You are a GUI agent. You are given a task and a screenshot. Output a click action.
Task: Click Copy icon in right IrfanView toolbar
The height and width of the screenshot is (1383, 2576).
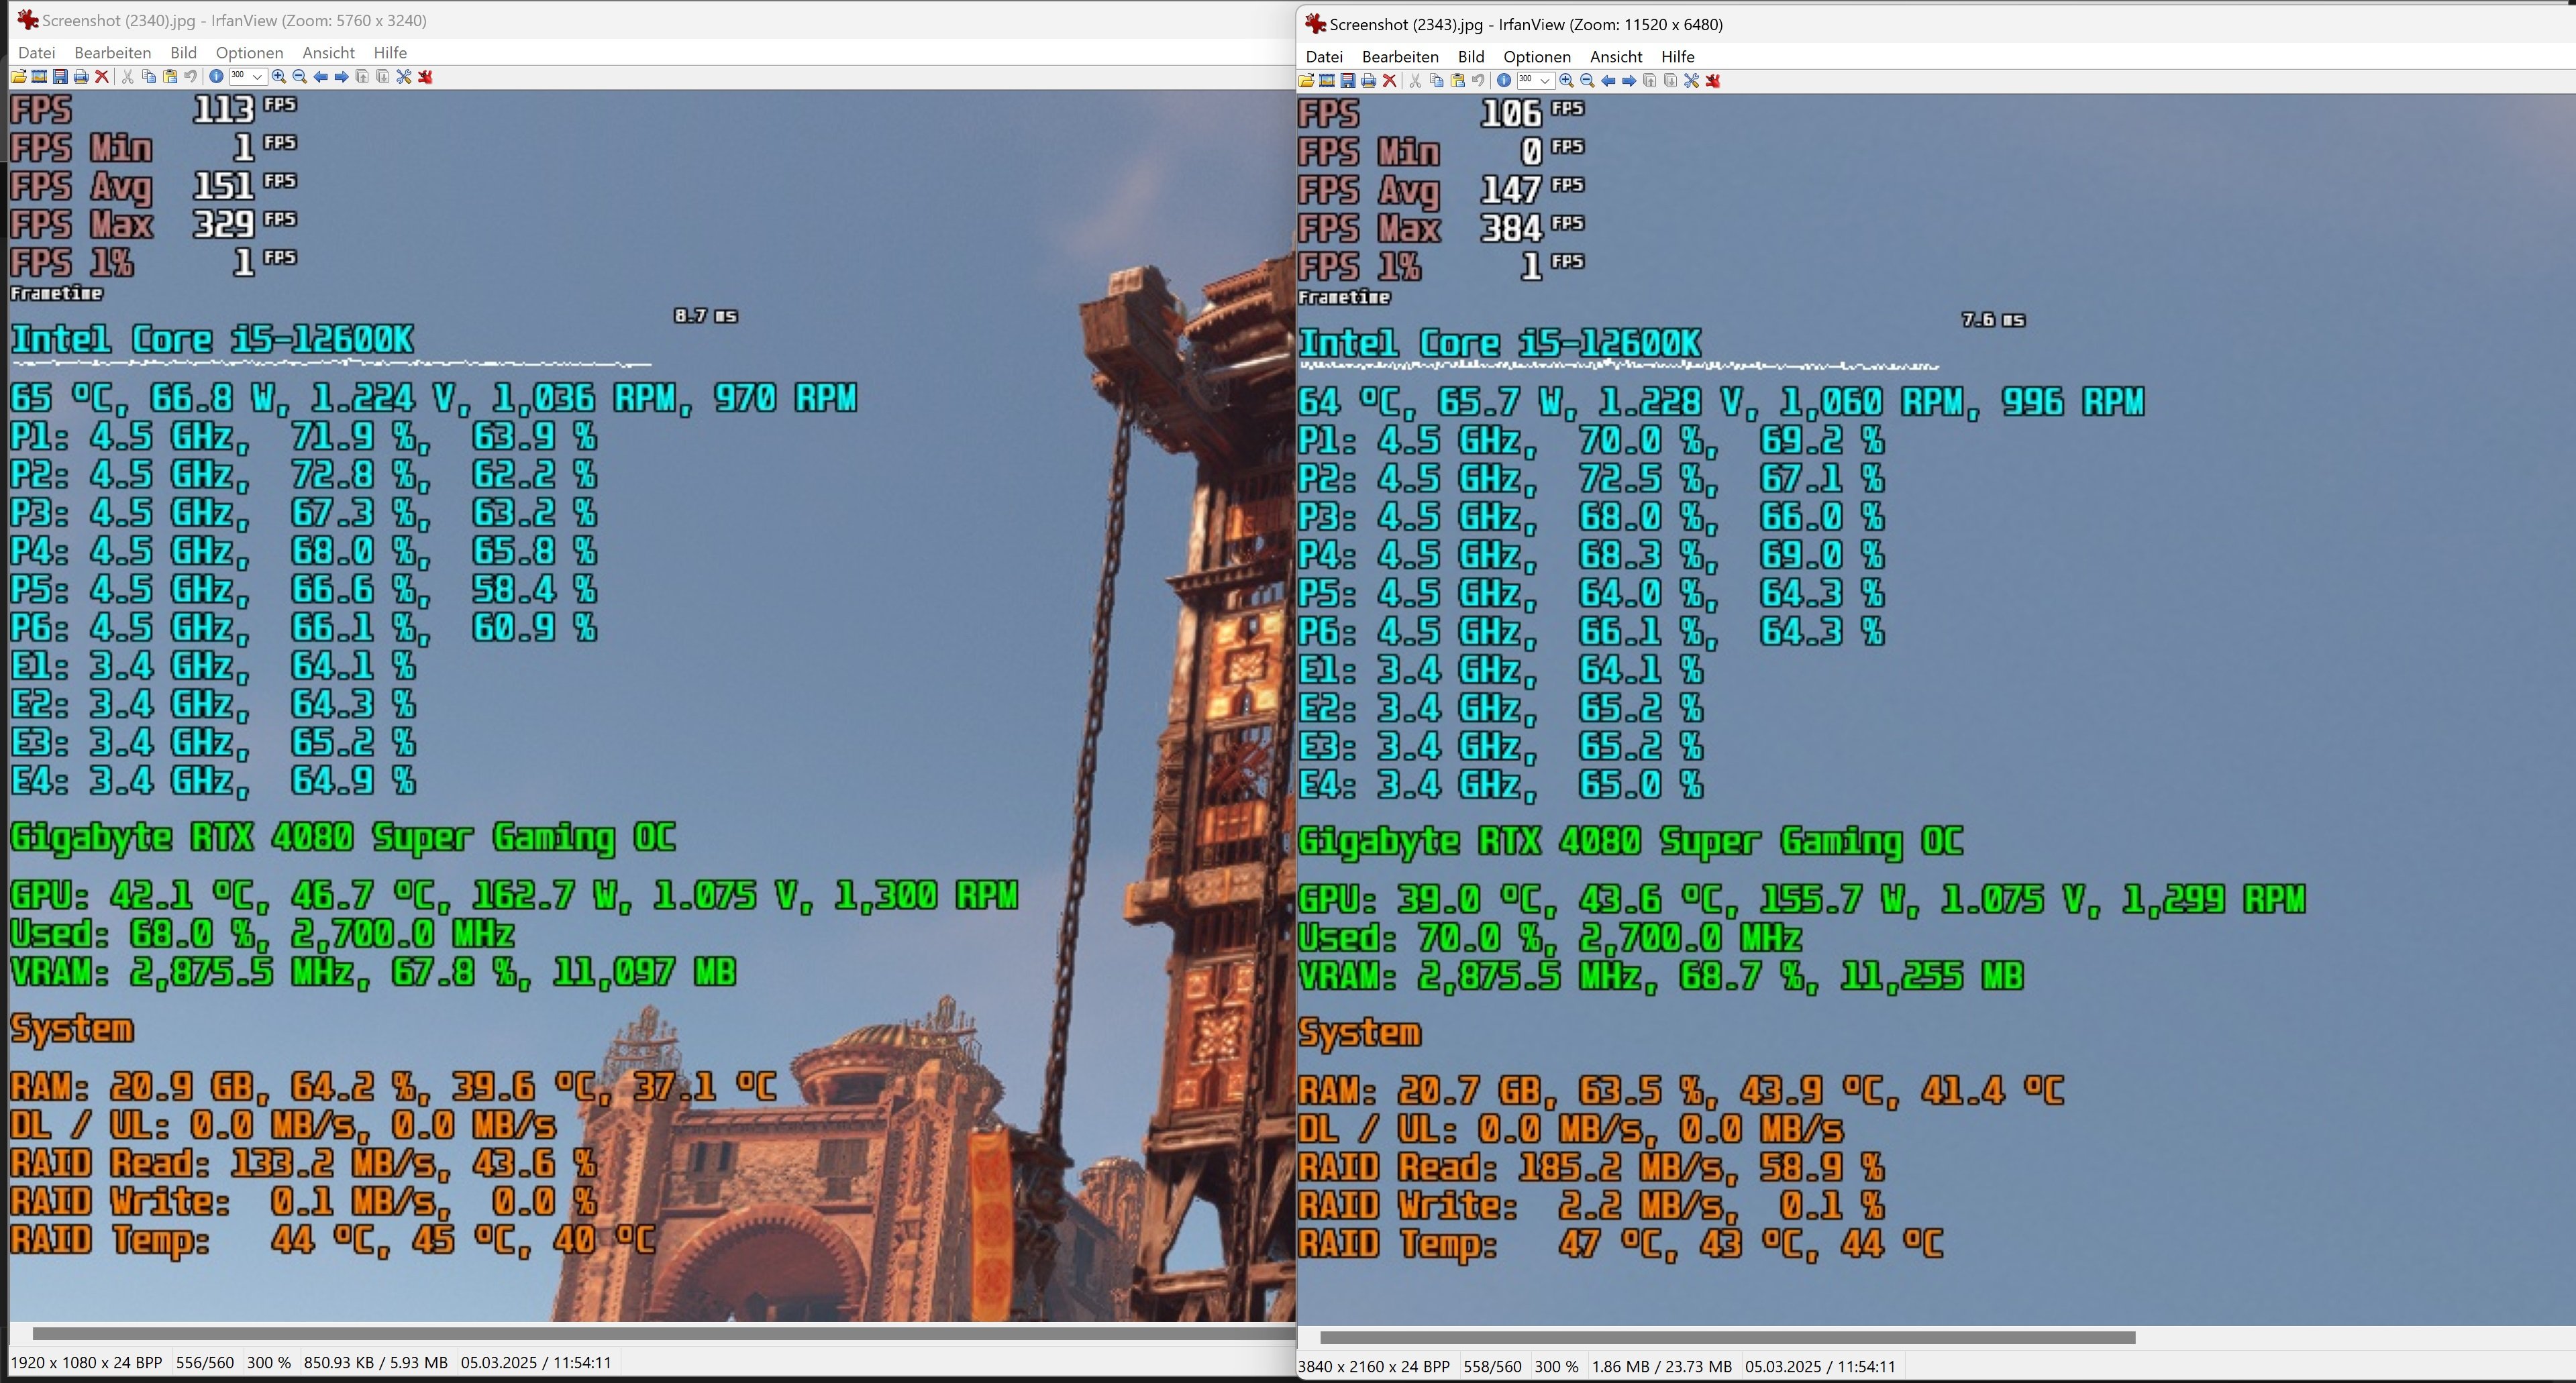point(1437,81)
